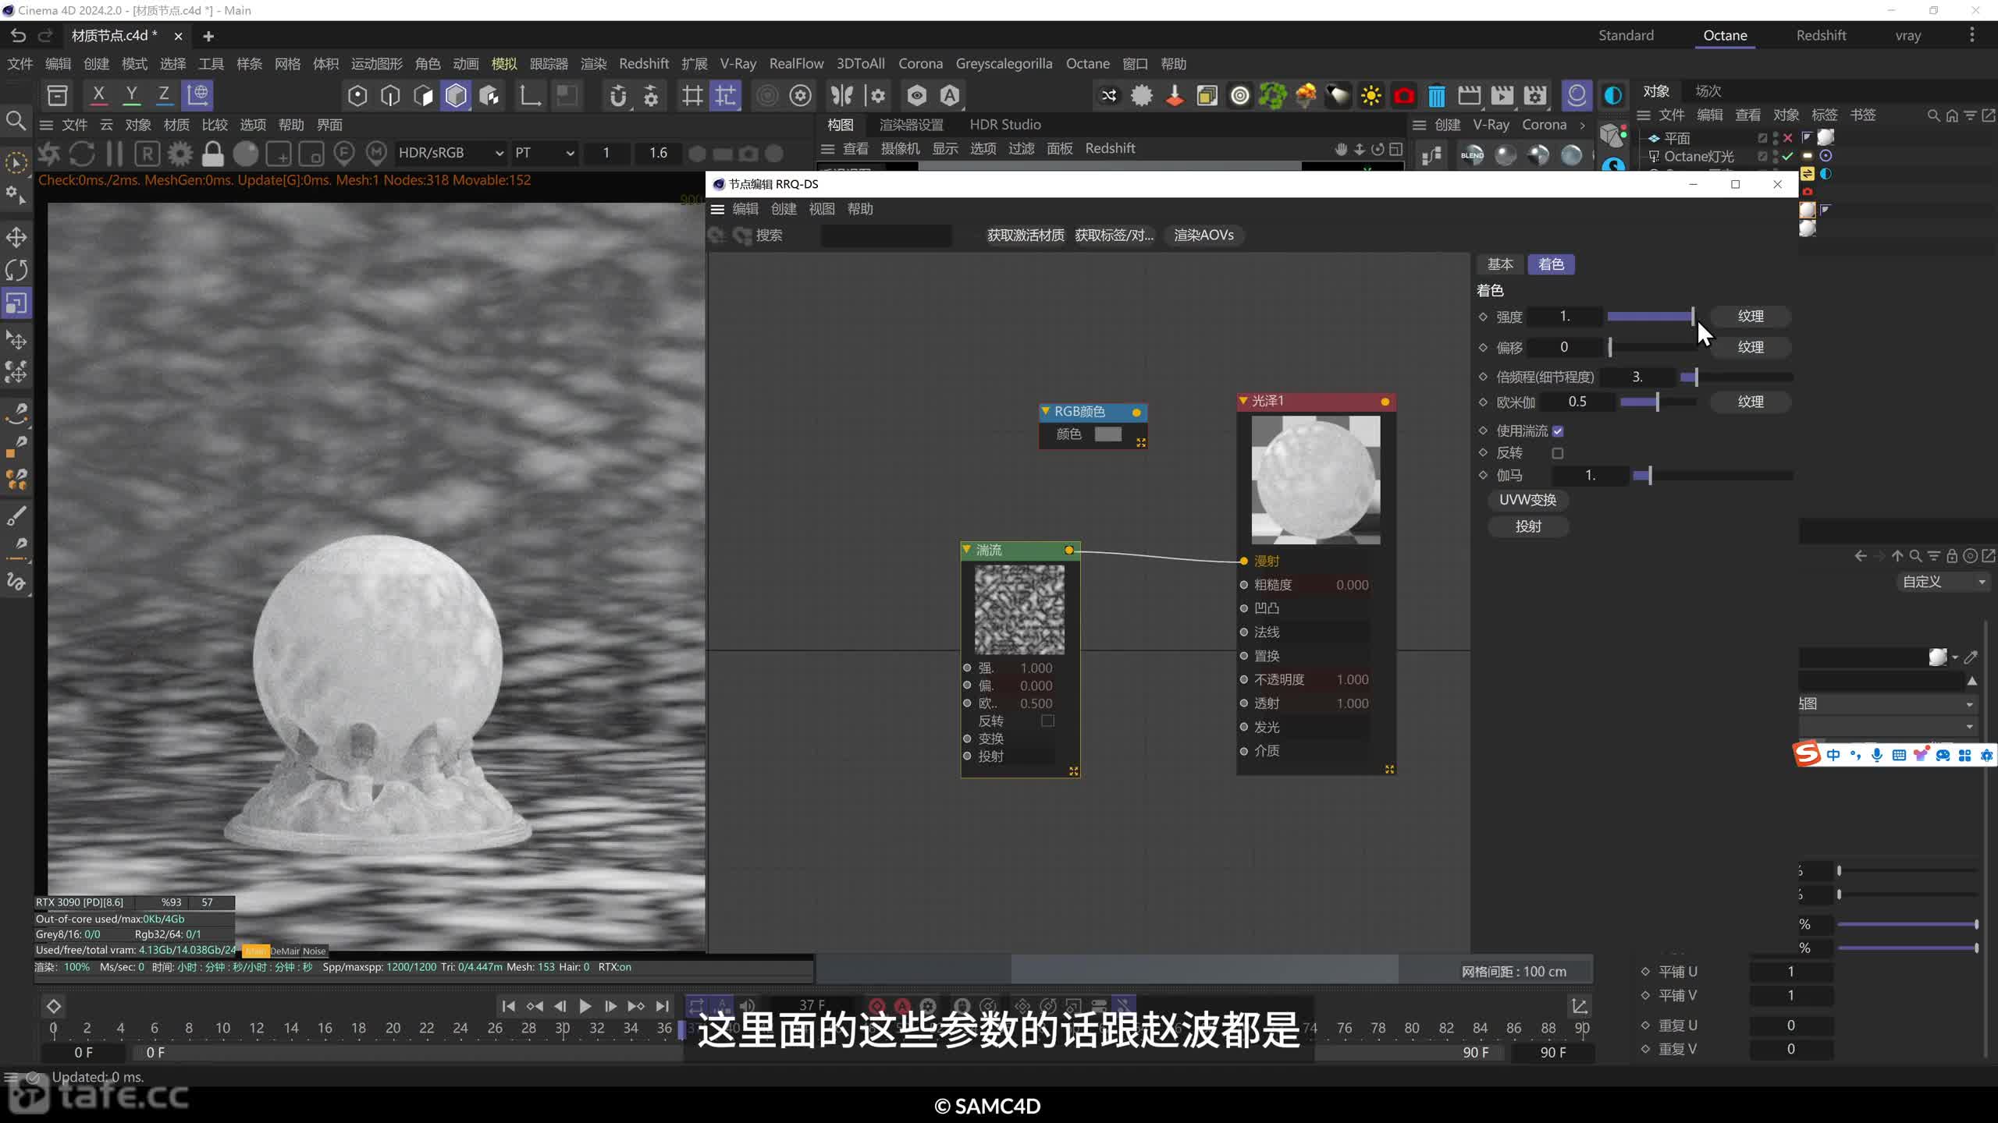Toggle the 平铺 U keyframe diamond
The width and height of the screenshot is (1998, 1123).
pos(1645,972)
